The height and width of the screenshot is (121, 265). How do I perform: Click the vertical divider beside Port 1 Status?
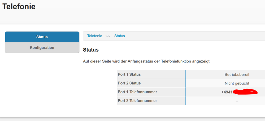coord(185,74)
